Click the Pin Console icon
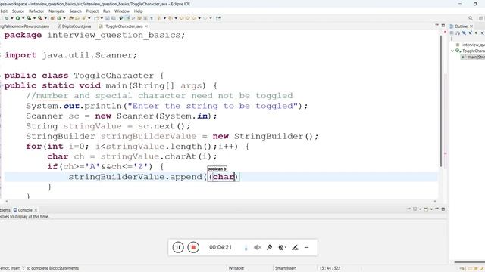Screen dimensions: 485x272 [408, 209]
